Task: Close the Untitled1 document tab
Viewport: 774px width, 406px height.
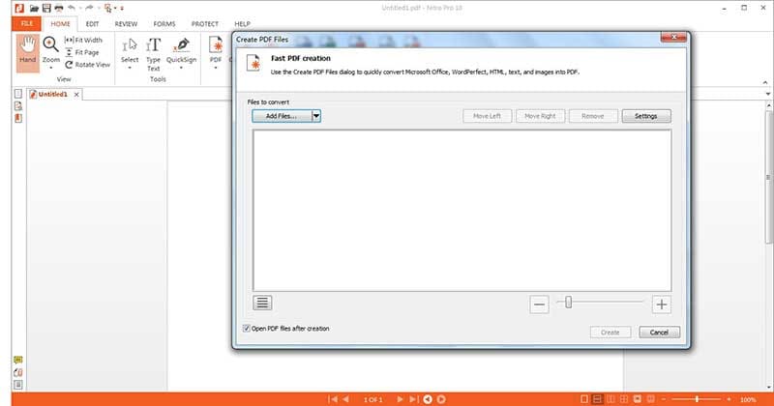Action: (x=76, y=94)
